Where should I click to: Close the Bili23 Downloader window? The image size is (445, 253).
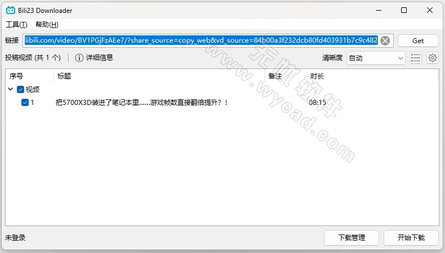[x=430, y=10]
